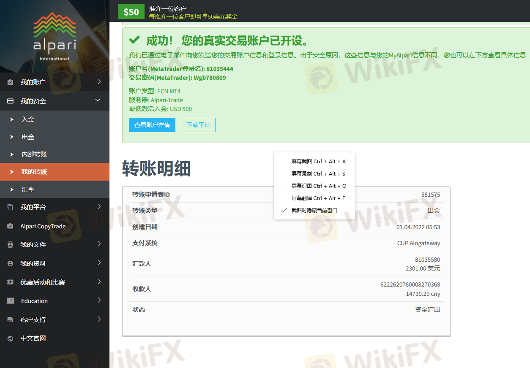Click 最低激活入金: USD 500 line
Viewport: 530px width, 368px height.
(160, 109)
